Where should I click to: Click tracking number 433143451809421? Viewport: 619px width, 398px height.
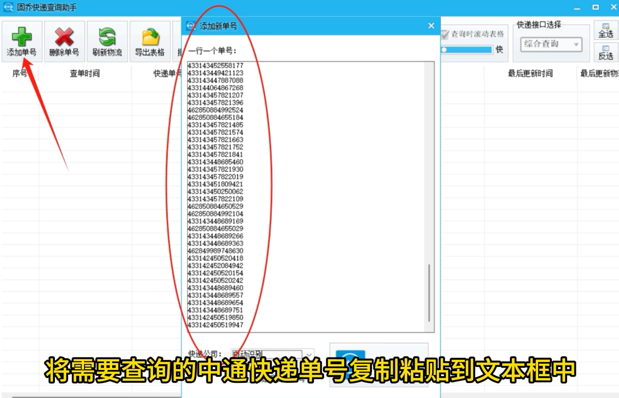pyautogui.click(x=215, y=184)
